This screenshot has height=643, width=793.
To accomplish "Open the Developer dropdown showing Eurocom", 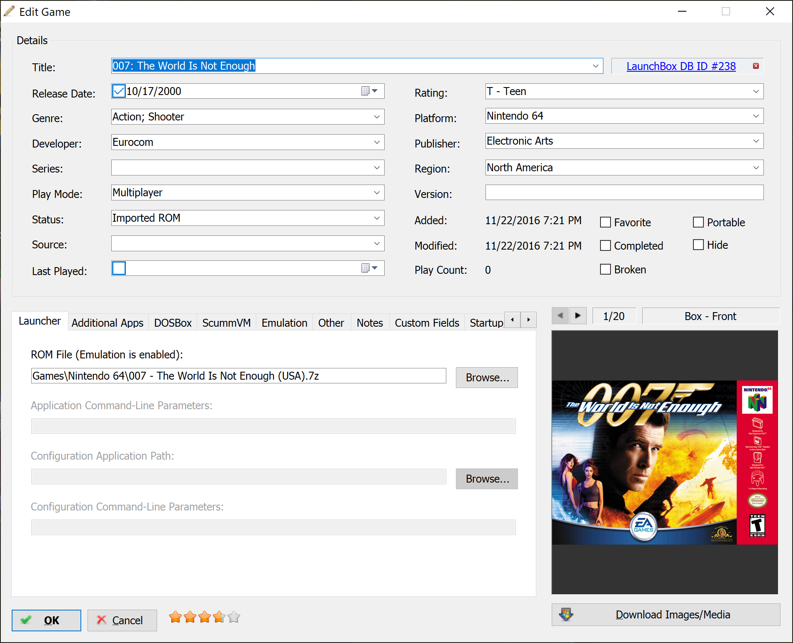I will 377,142.
